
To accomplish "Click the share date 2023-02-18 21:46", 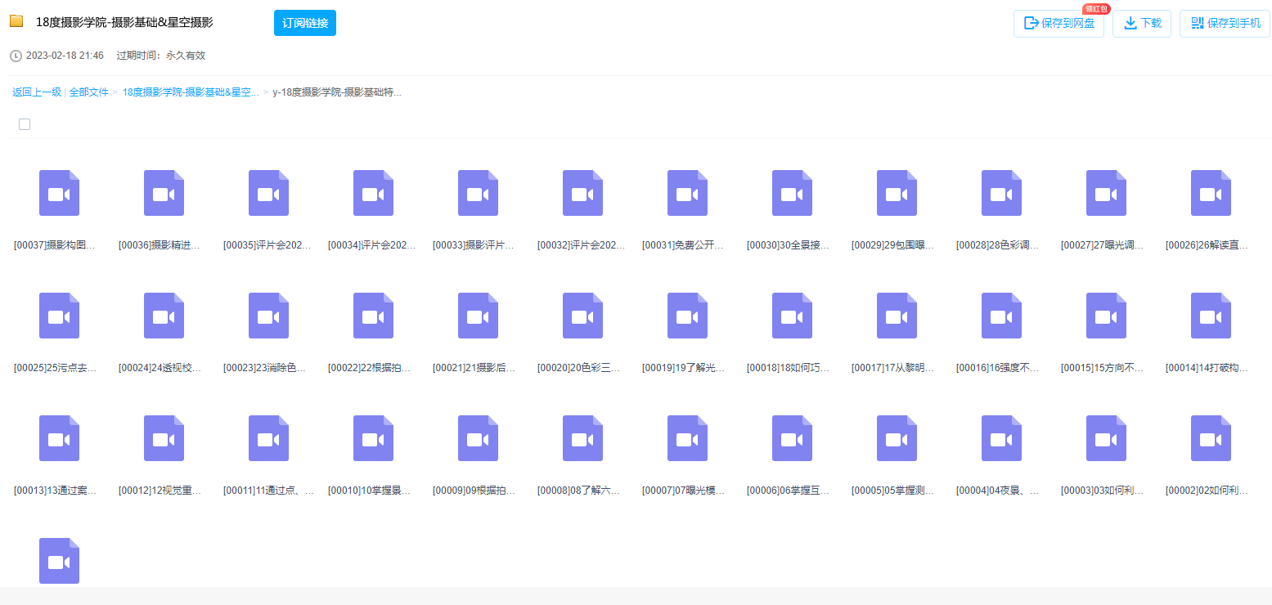I will click(x=65, y=56).
